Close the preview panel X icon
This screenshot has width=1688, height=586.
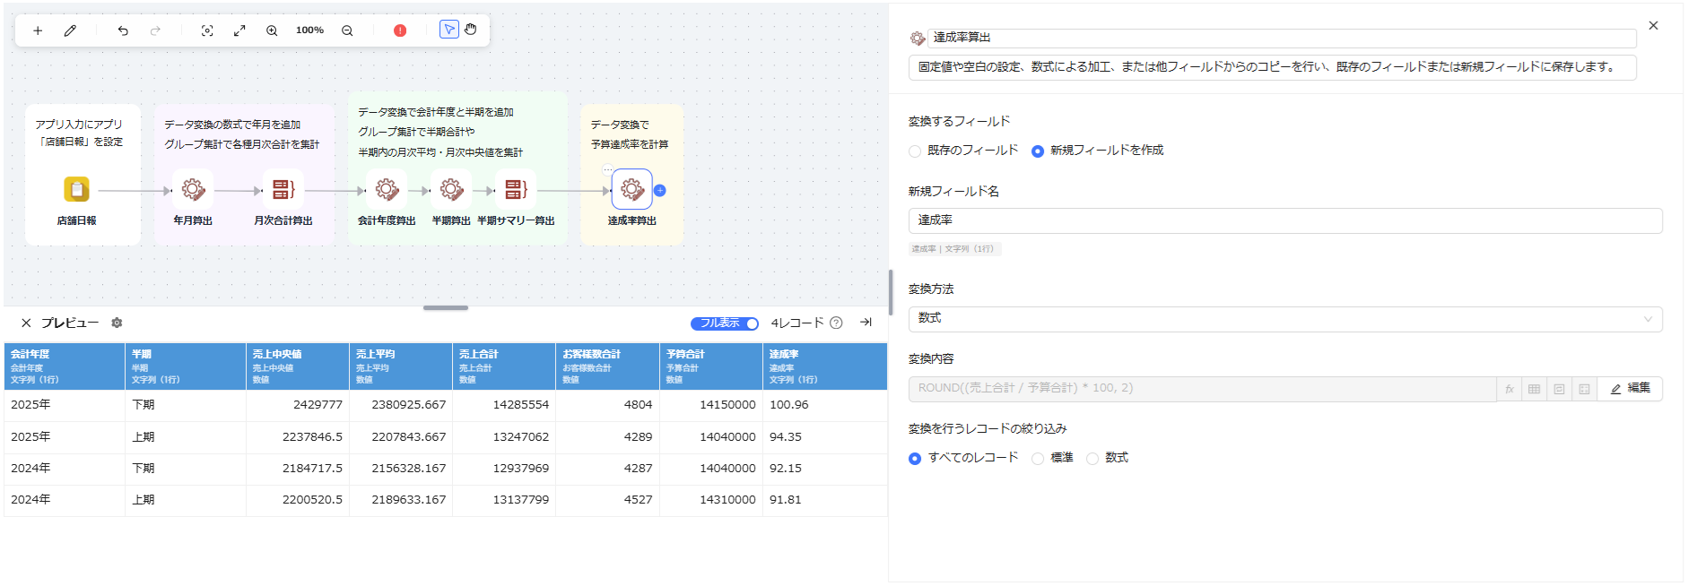click(26, 323)
